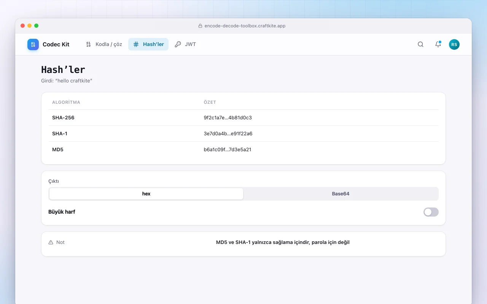Enable the Büyük harf switch

[431, 212]
